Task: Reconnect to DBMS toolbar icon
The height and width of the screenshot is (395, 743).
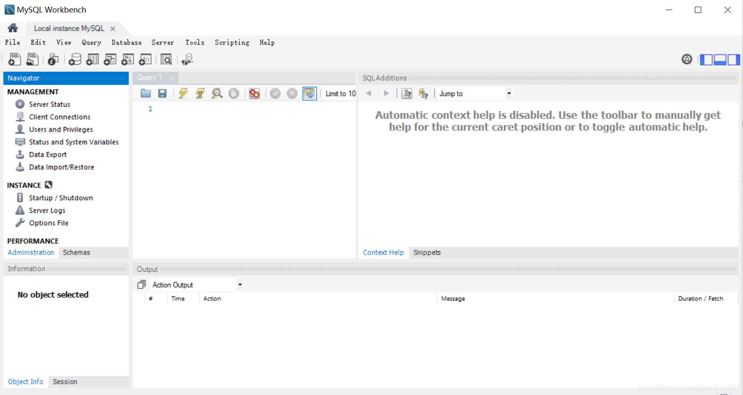Action: click(x=187, y=59)
